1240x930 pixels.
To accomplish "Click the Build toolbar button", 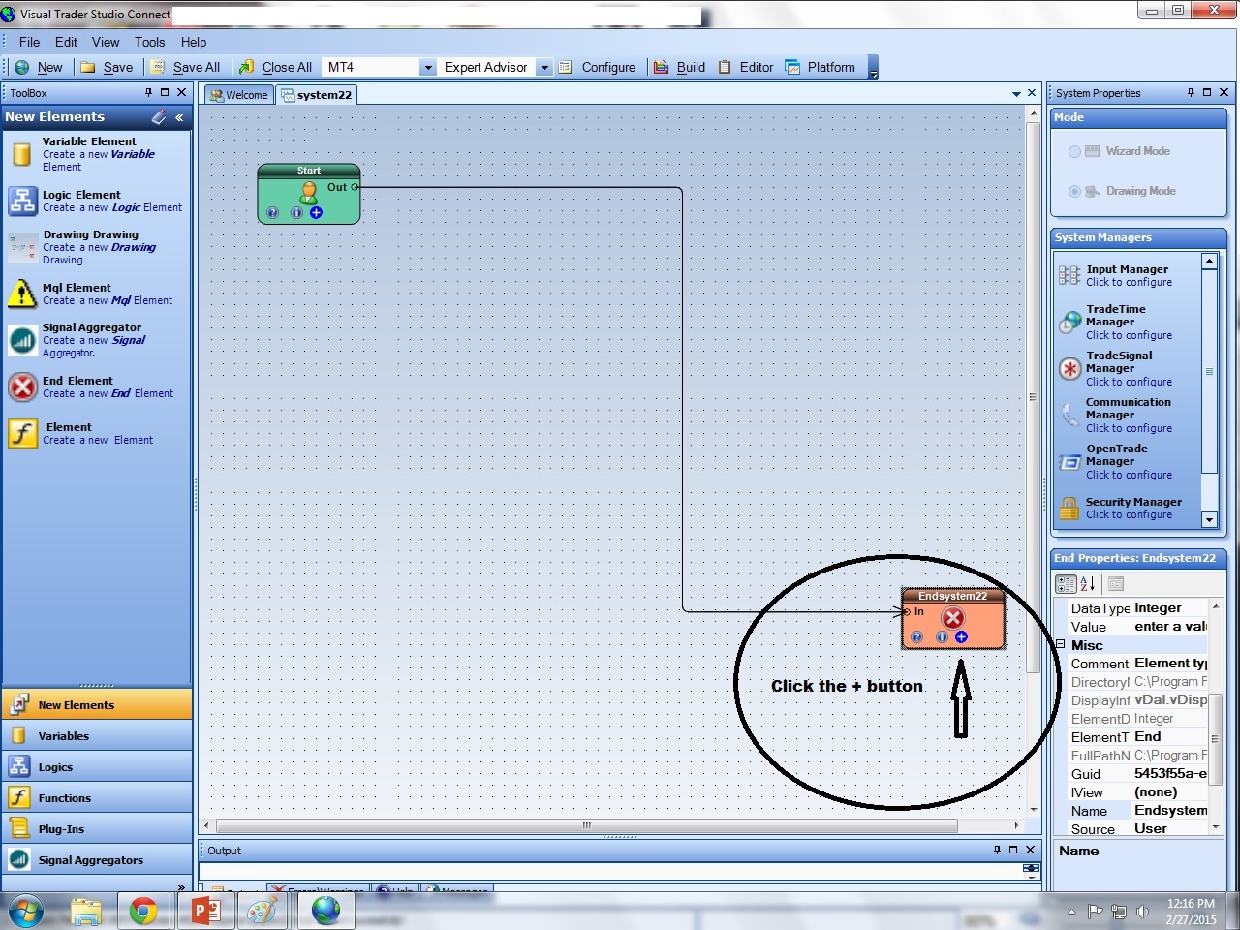I will [679, 67].
